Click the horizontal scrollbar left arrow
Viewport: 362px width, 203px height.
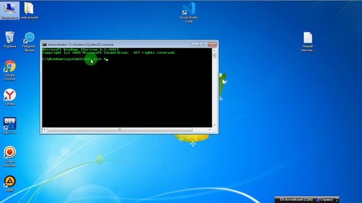[x=45, y=130]
